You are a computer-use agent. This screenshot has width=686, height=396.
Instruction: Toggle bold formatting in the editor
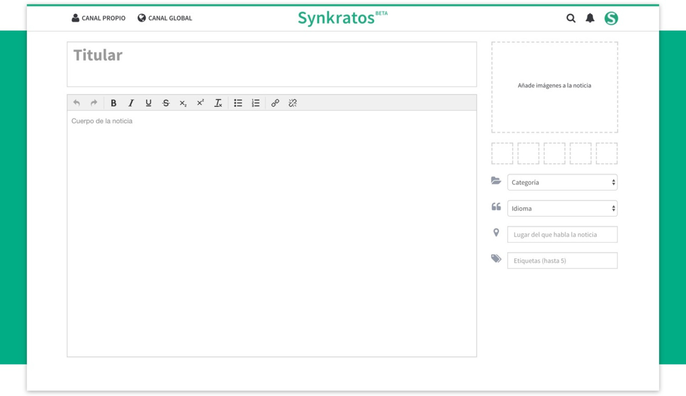(x=113, y=103)
